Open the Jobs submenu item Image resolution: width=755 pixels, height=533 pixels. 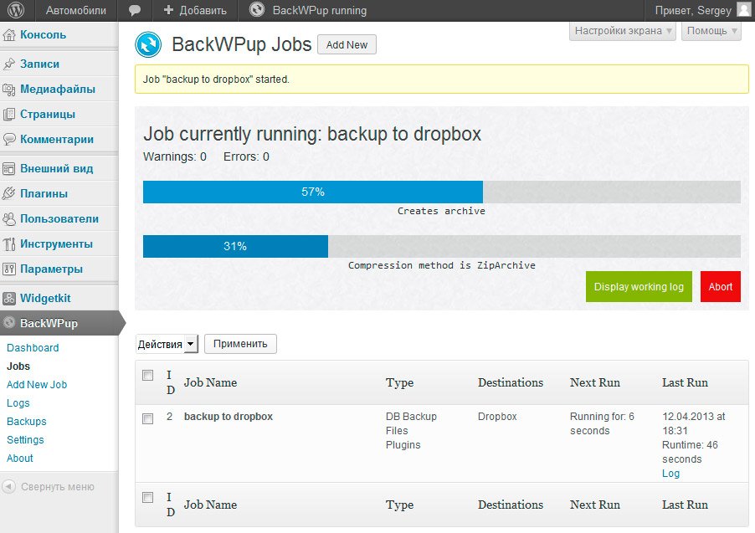pos(18,366)
